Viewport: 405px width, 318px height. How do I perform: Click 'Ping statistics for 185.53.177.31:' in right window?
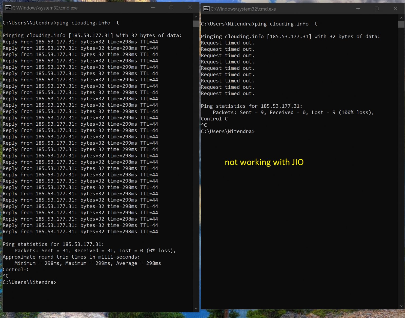(252, 106)
